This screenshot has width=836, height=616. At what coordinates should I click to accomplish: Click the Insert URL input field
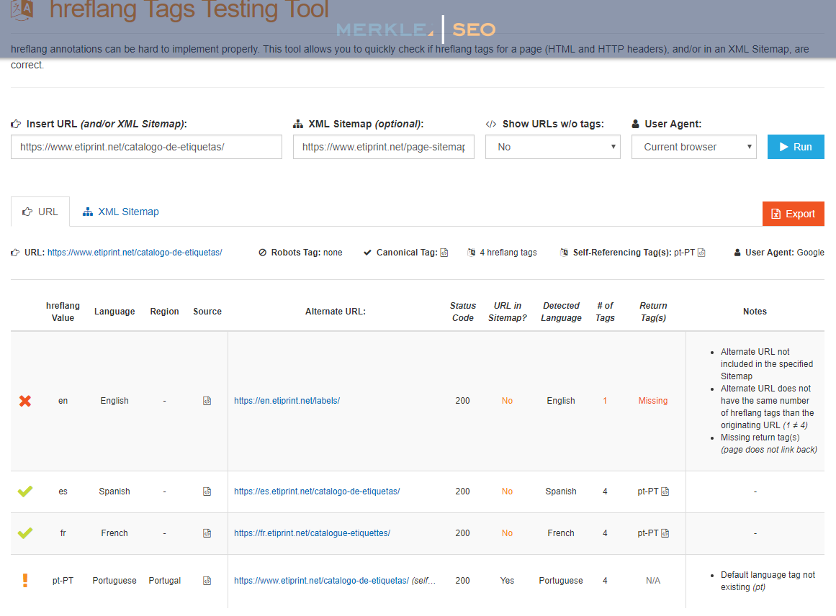pos(146,147)
